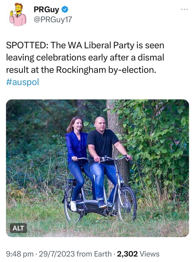
Task: Click the PRGuy display name
Action: (x=46, y=10)
